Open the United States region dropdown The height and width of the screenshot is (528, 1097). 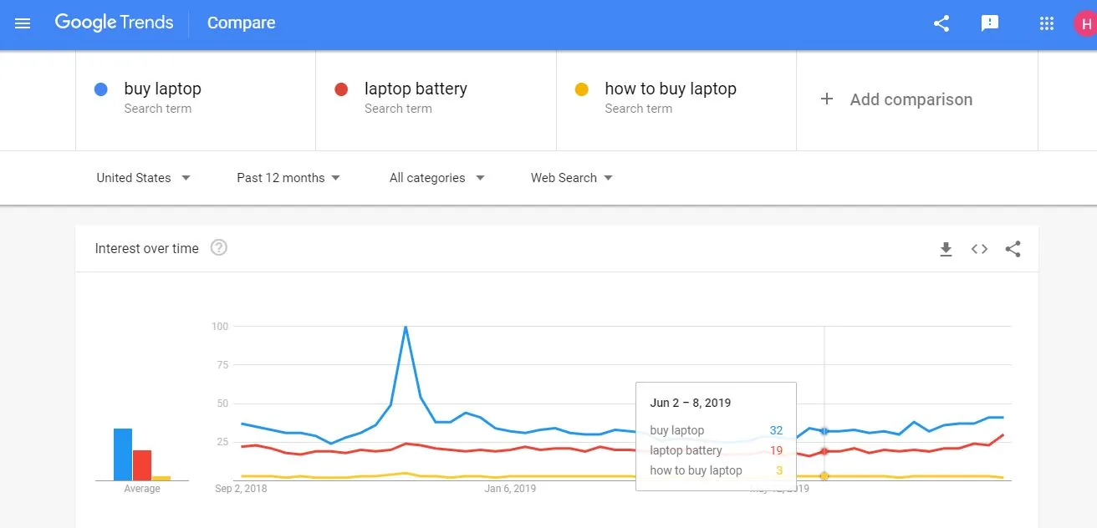142,177
